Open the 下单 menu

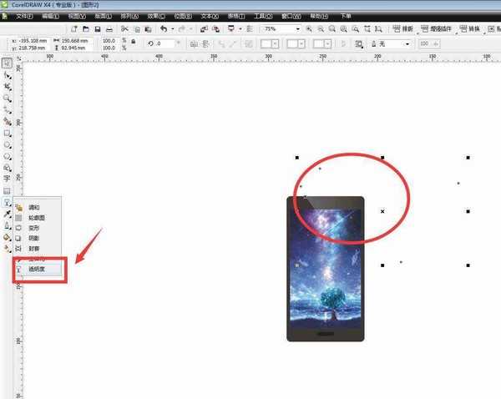coord(346,16)
